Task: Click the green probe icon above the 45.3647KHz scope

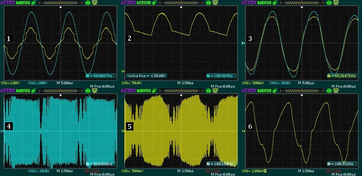Action: 275,3
